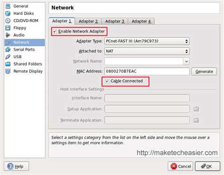Click the Setup Application field
Image resolution: width=224 pixels, height=175 pixels.
(147, 109)
